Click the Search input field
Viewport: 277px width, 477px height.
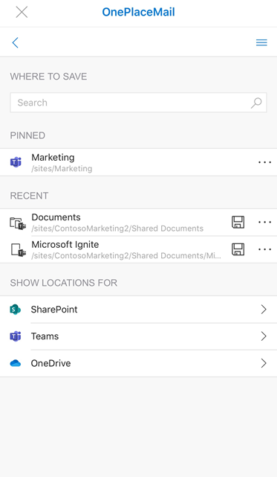(138, 103)
